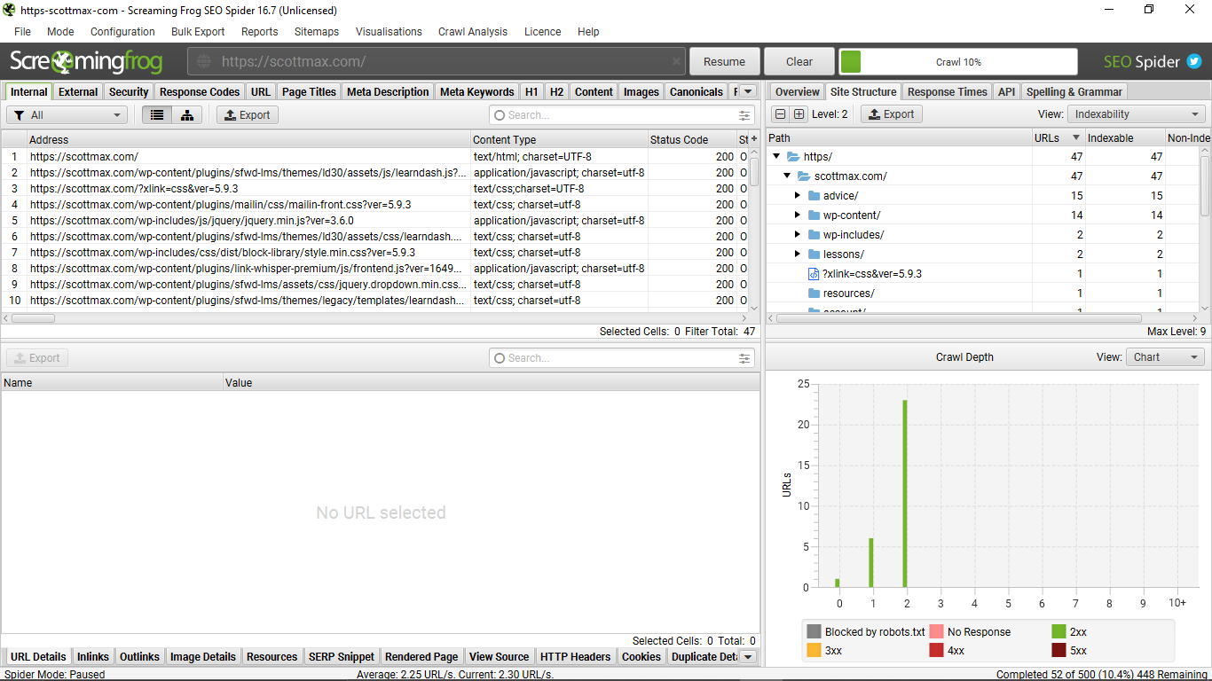Click the Blocked by robots.txt legend swatch
Image resolution: width=1212 pixels, height=681 pixels.
click(x=814, y=632)
